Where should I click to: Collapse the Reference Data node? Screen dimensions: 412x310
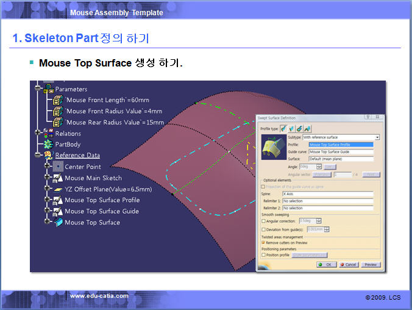pos(38,155)
